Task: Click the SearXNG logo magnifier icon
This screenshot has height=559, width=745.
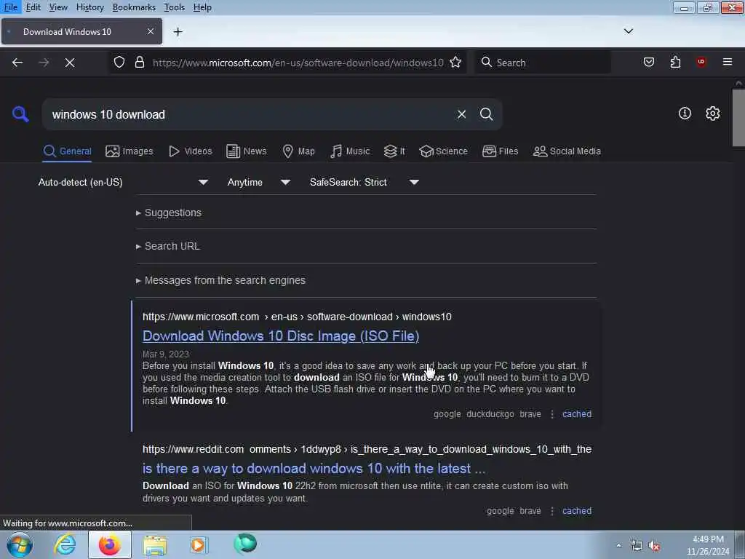Action: (20, 114)
